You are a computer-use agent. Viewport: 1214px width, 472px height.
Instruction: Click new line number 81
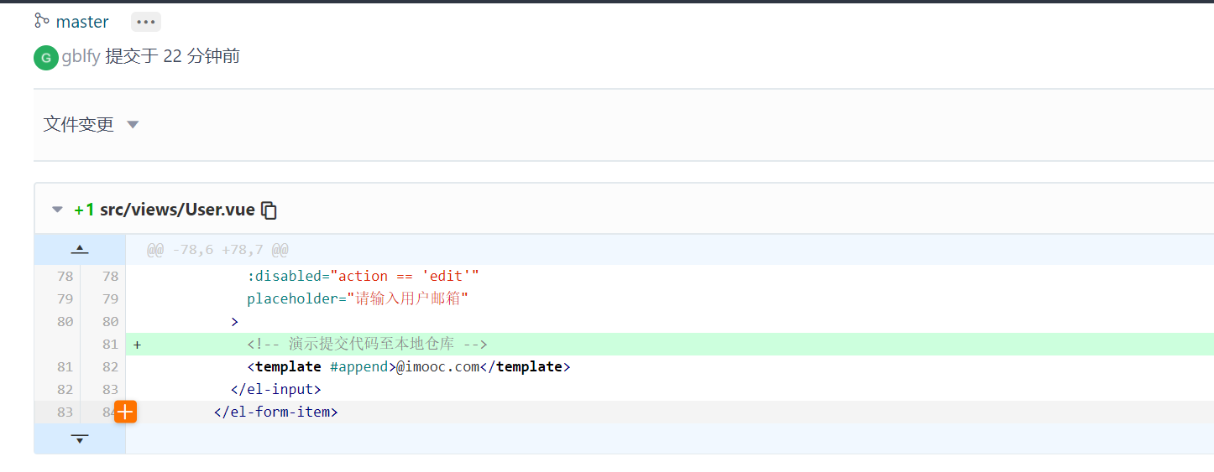pos(110,344)
